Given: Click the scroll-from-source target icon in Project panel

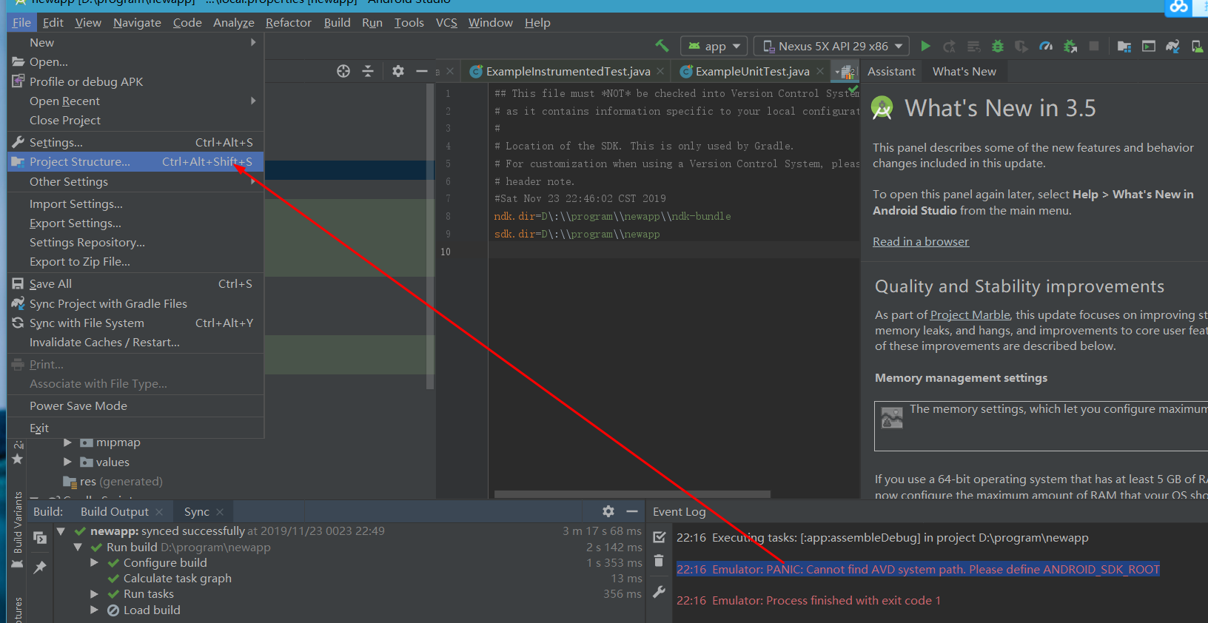Looking at the screenshot, I should 343,71.
